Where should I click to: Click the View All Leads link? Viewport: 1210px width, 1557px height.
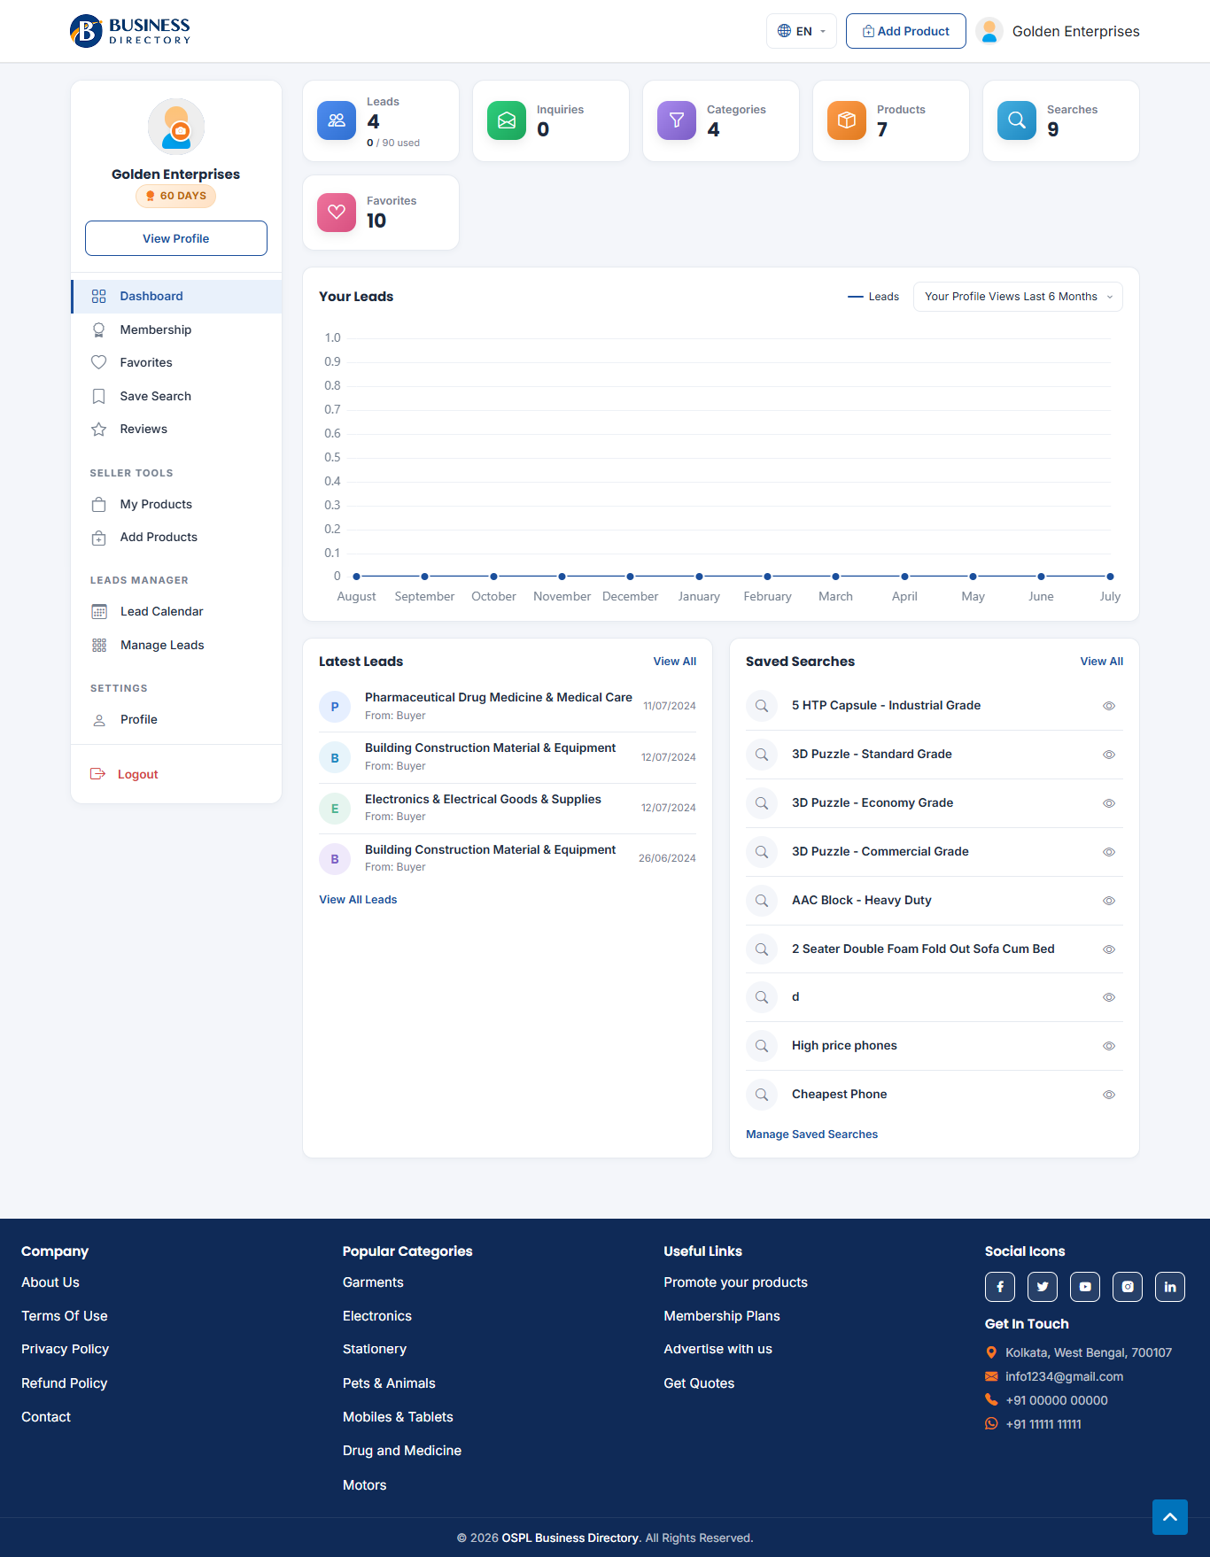(358, 899)
